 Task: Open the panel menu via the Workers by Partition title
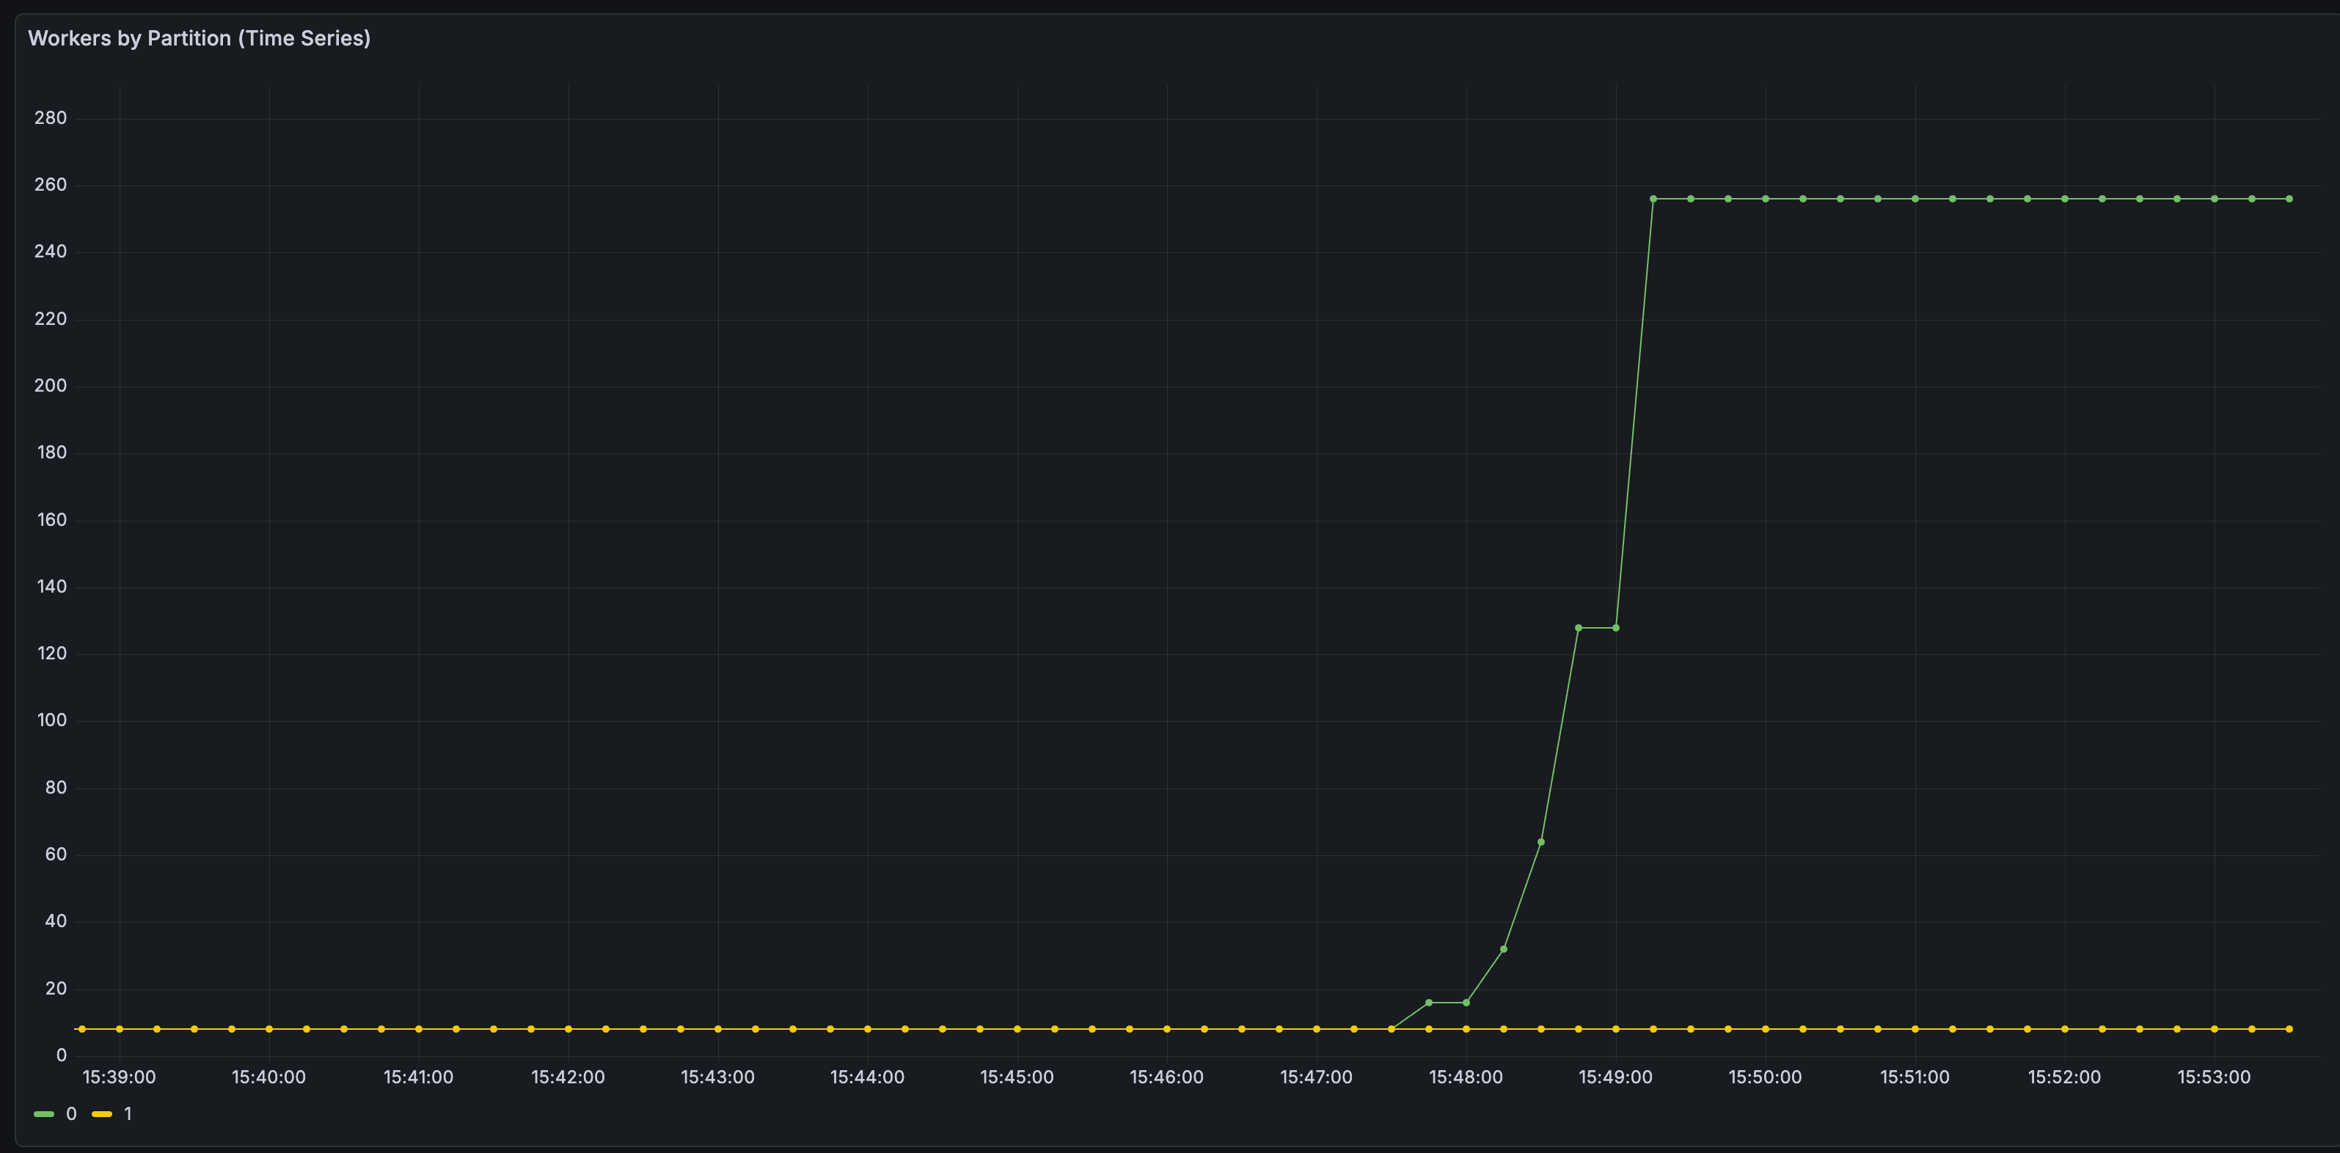(x=199, y=38)
